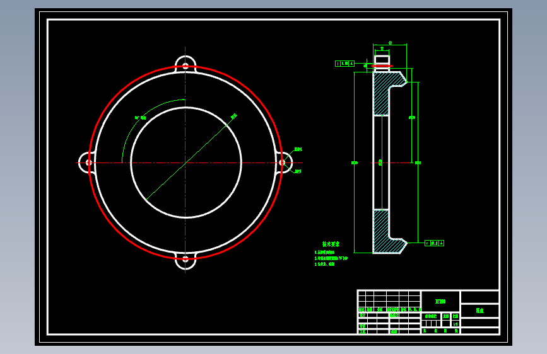Click the part name cell in title block

click(x=480, y=311)
